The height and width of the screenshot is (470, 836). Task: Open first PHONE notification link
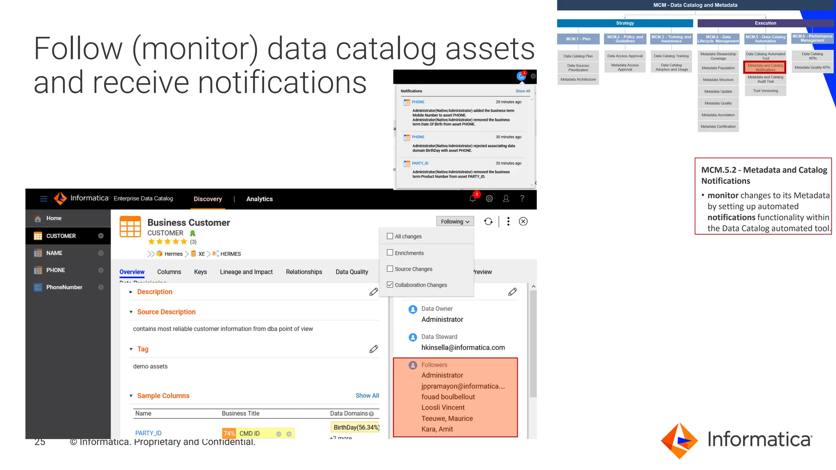coord(418,102)
